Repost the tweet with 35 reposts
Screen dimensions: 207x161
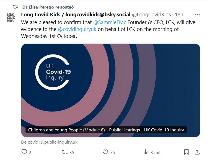pos(64,152)
